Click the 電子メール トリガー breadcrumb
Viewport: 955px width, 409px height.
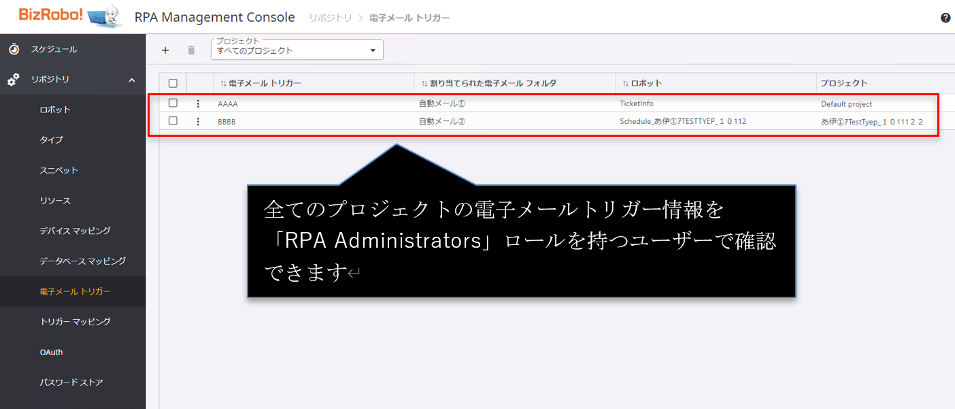409,18
